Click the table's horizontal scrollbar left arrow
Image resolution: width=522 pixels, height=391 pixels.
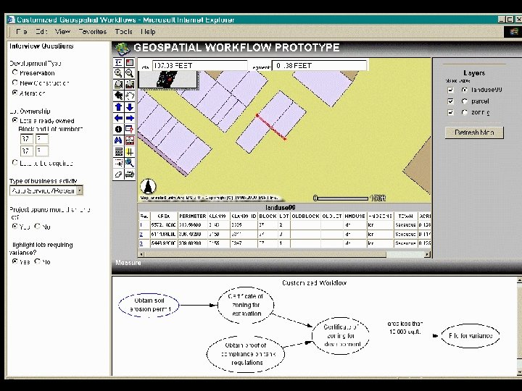[x=141, y=255]
